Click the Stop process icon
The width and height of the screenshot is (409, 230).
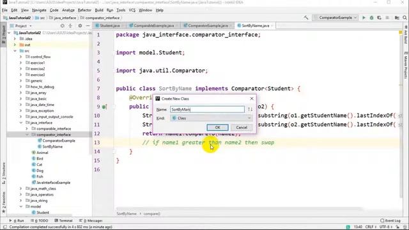[387, 18]
